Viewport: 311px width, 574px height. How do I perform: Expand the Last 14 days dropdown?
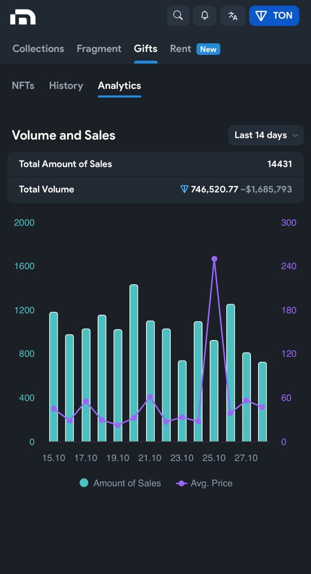coord(261,135)
